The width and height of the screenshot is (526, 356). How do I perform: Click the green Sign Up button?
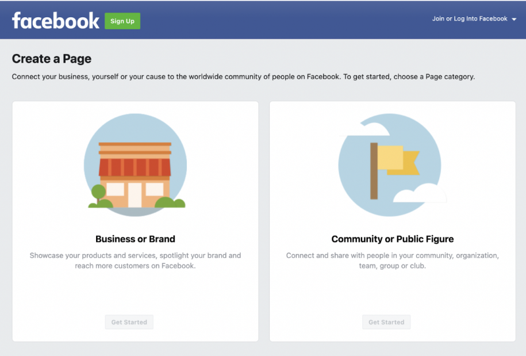[122, 21]
